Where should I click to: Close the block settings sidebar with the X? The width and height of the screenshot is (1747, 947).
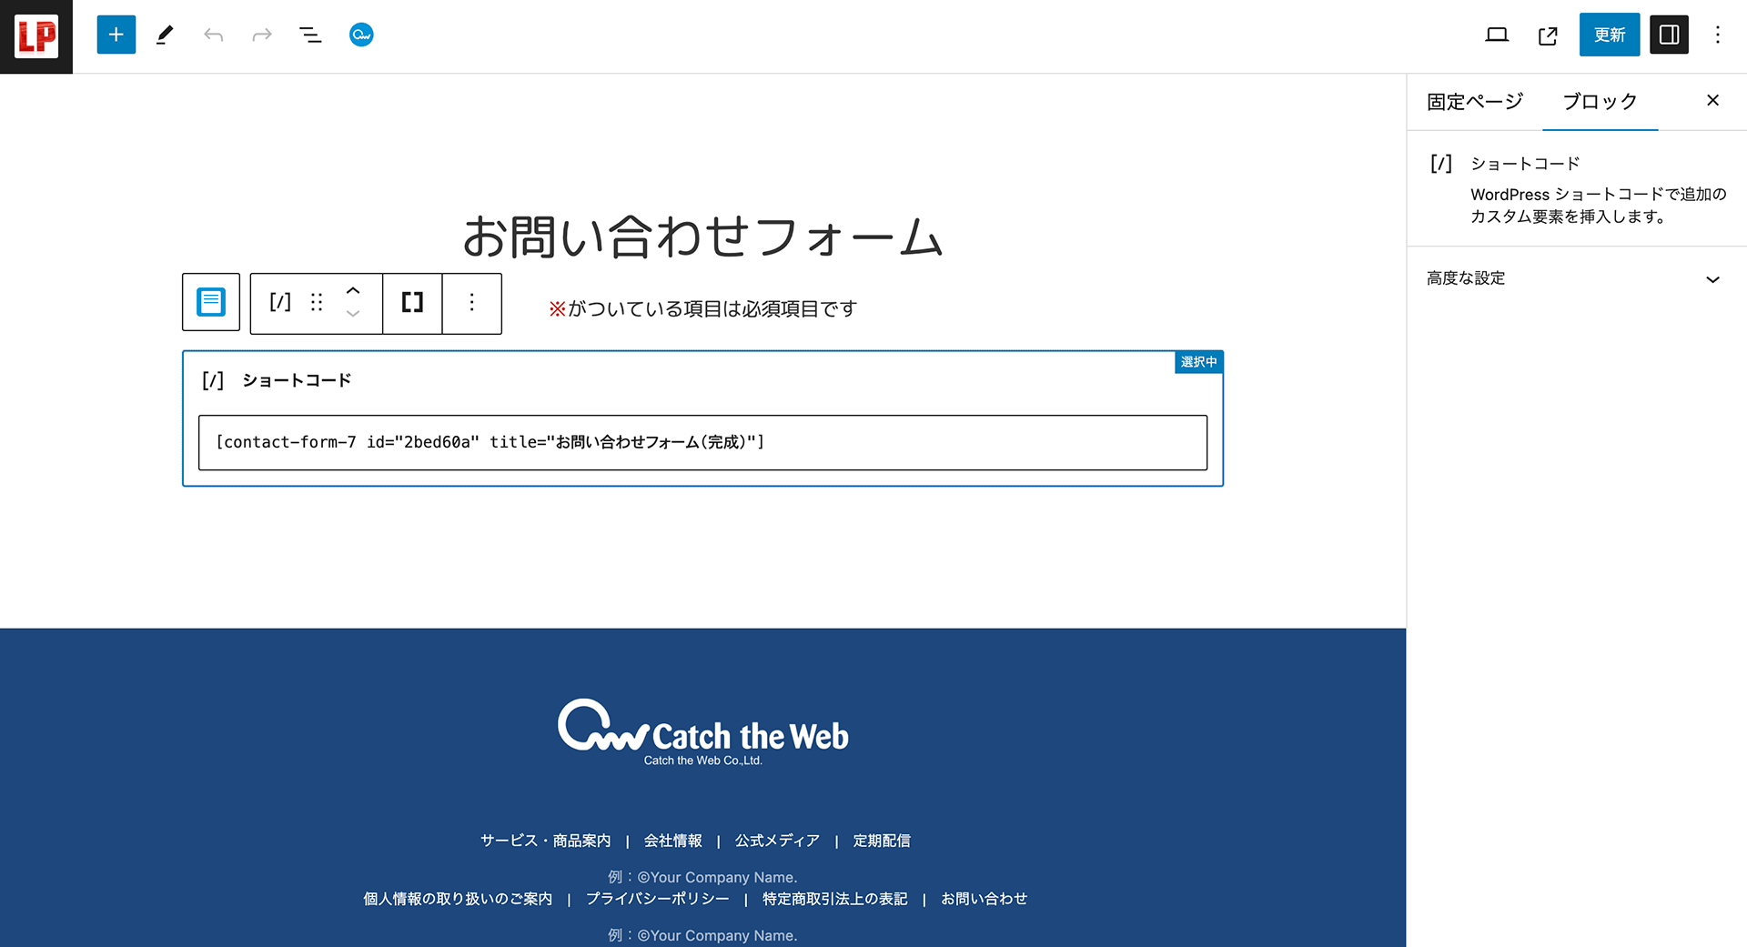[x=1713, y=100]
